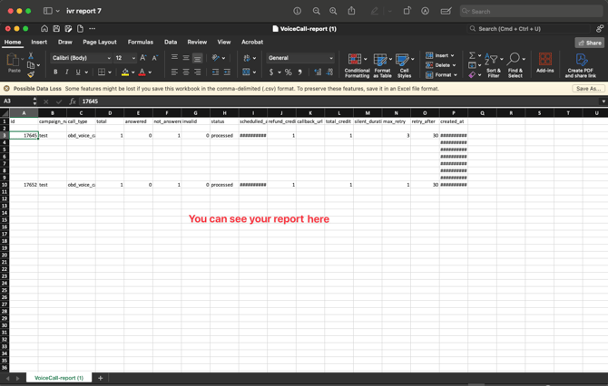This screenshot has height=386, width=608.
Task: Click the Save As... button
Action: 588,89
